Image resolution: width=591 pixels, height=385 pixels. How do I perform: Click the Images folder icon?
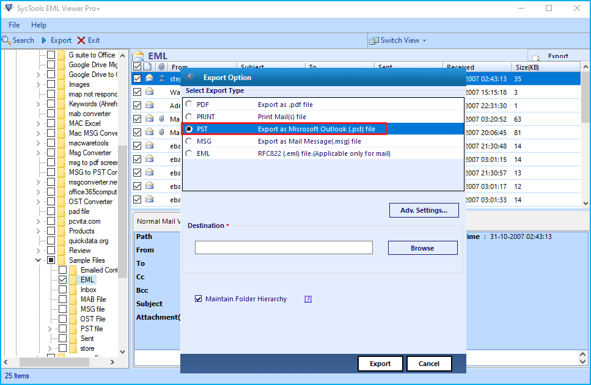pyautogui.click(x=62, y=84)
